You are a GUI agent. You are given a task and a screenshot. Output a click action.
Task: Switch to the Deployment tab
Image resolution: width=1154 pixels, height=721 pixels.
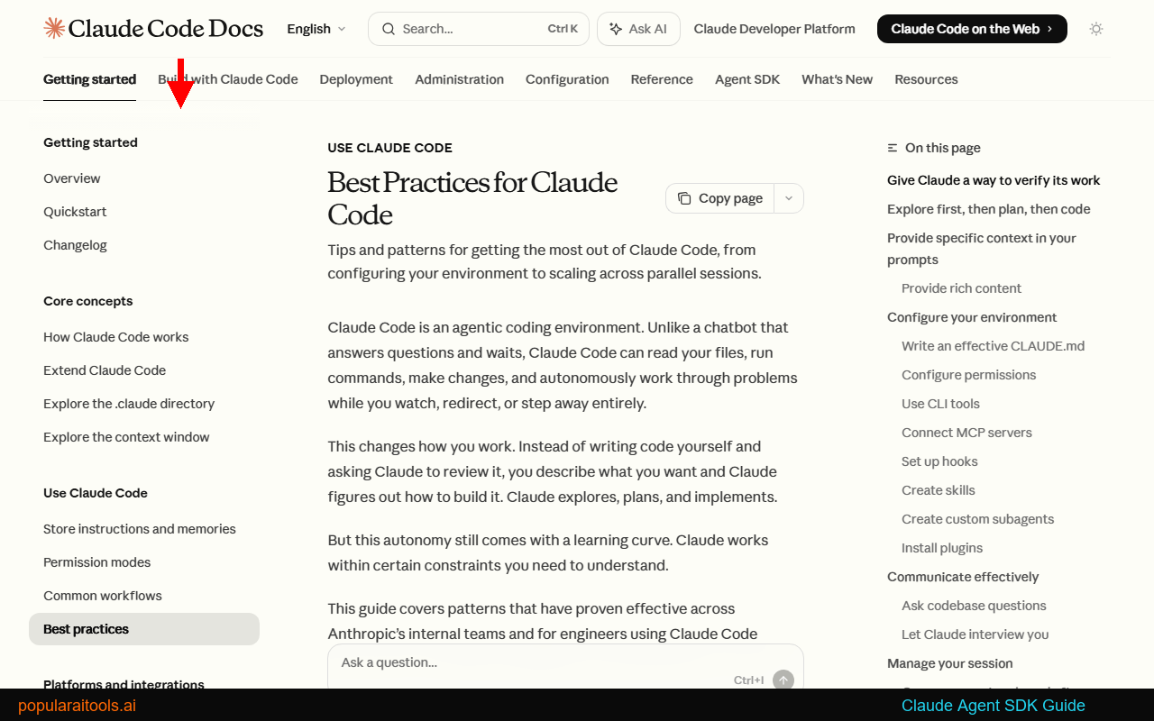pos(356,79)
